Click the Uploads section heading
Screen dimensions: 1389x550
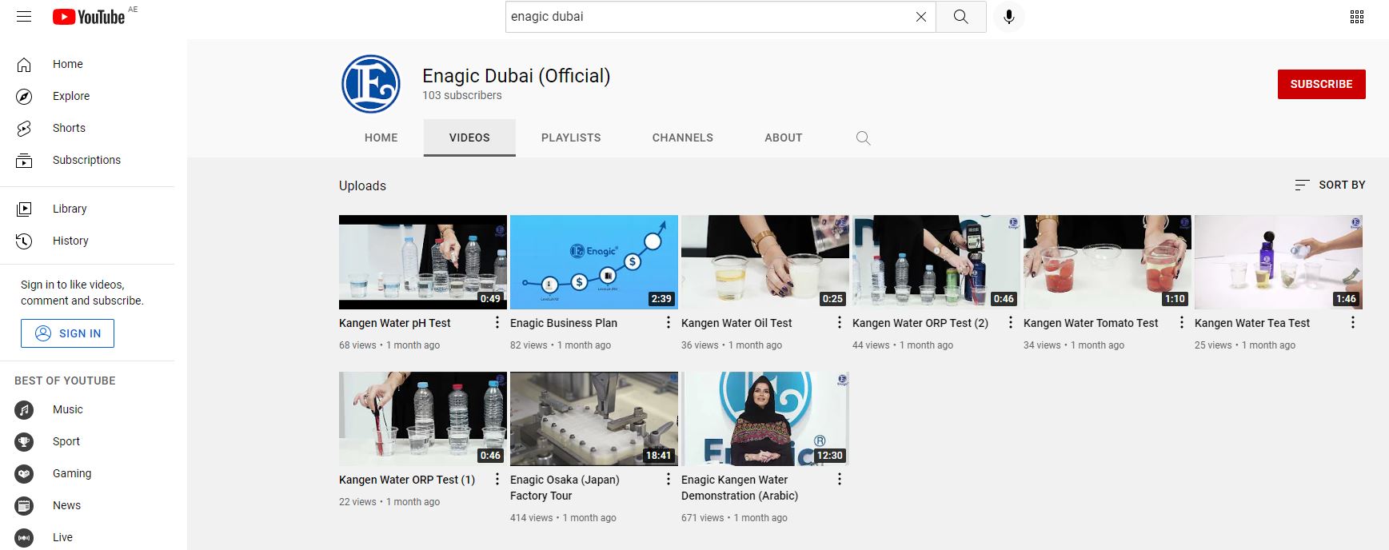tap(362, 185)
